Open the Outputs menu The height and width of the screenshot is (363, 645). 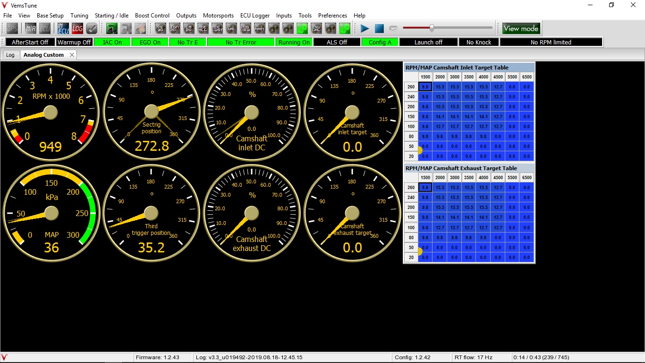click(186, 16)
